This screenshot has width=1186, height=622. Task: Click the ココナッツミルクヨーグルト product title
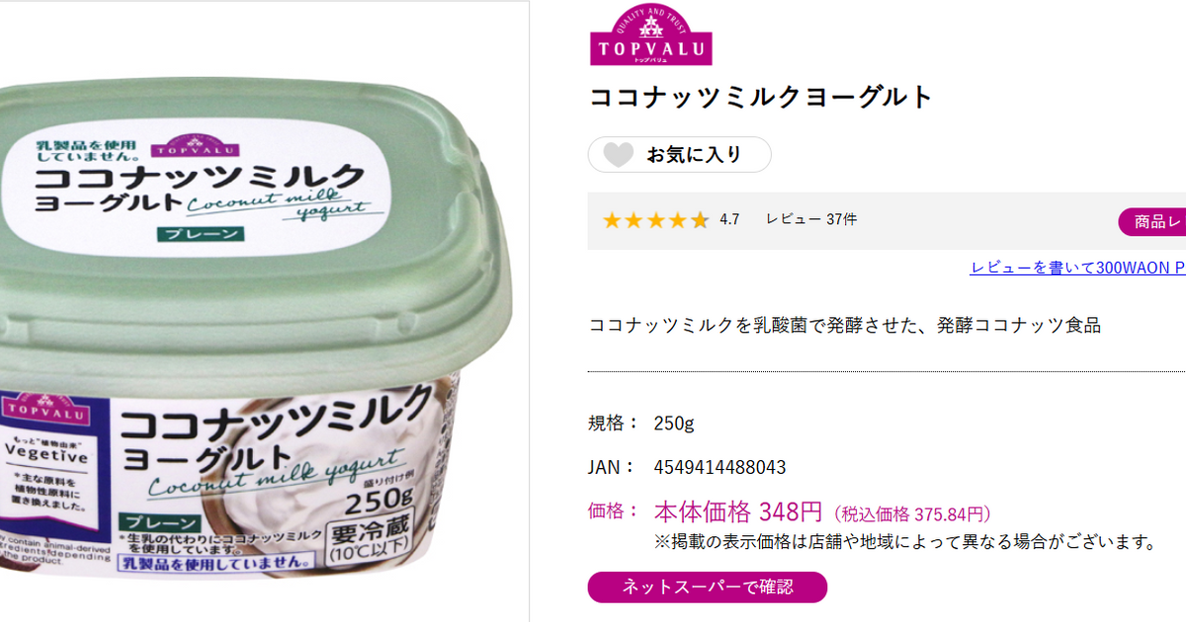tap(761, 97)
